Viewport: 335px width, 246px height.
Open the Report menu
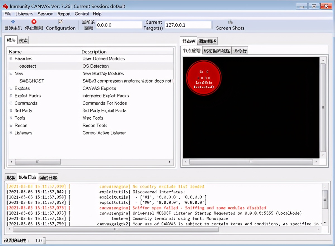pyautogui.click(x=64, y=14)
